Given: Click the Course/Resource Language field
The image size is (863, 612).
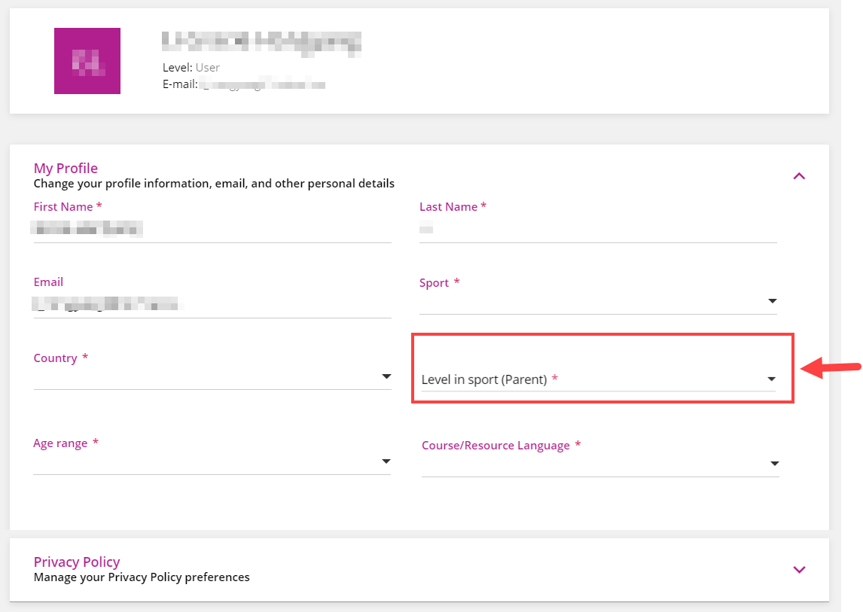Looking at the screenshot, I should tap(600, 464).
